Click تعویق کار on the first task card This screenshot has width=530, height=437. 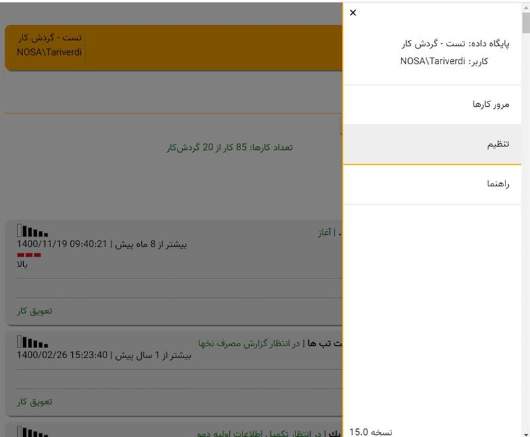click(34, 310)
